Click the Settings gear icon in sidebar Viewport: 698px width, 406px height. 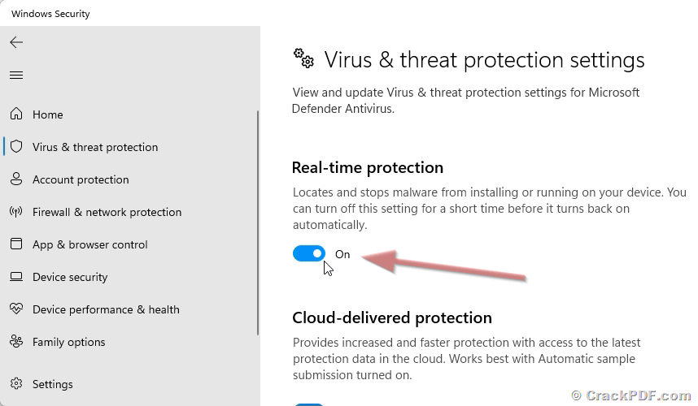16,384
